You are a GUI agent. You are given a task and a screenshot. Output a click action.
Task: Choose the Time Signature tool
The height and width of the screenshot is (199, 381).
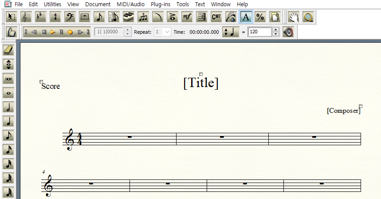tap(55, 17)
